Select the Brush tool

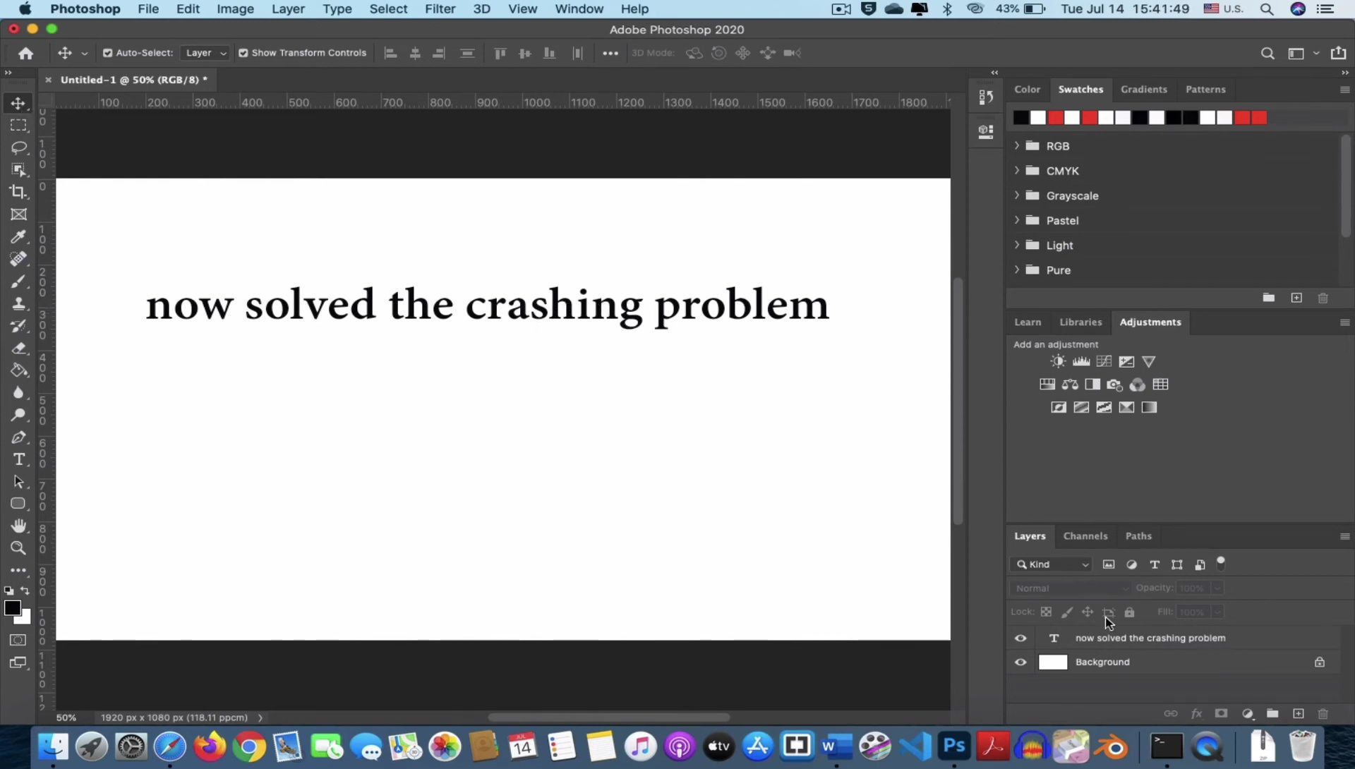[18, 281]
